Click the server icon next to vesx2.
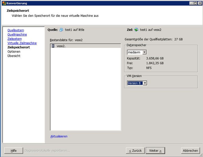Screen dimensions: 203x157 tap(53, 46)
